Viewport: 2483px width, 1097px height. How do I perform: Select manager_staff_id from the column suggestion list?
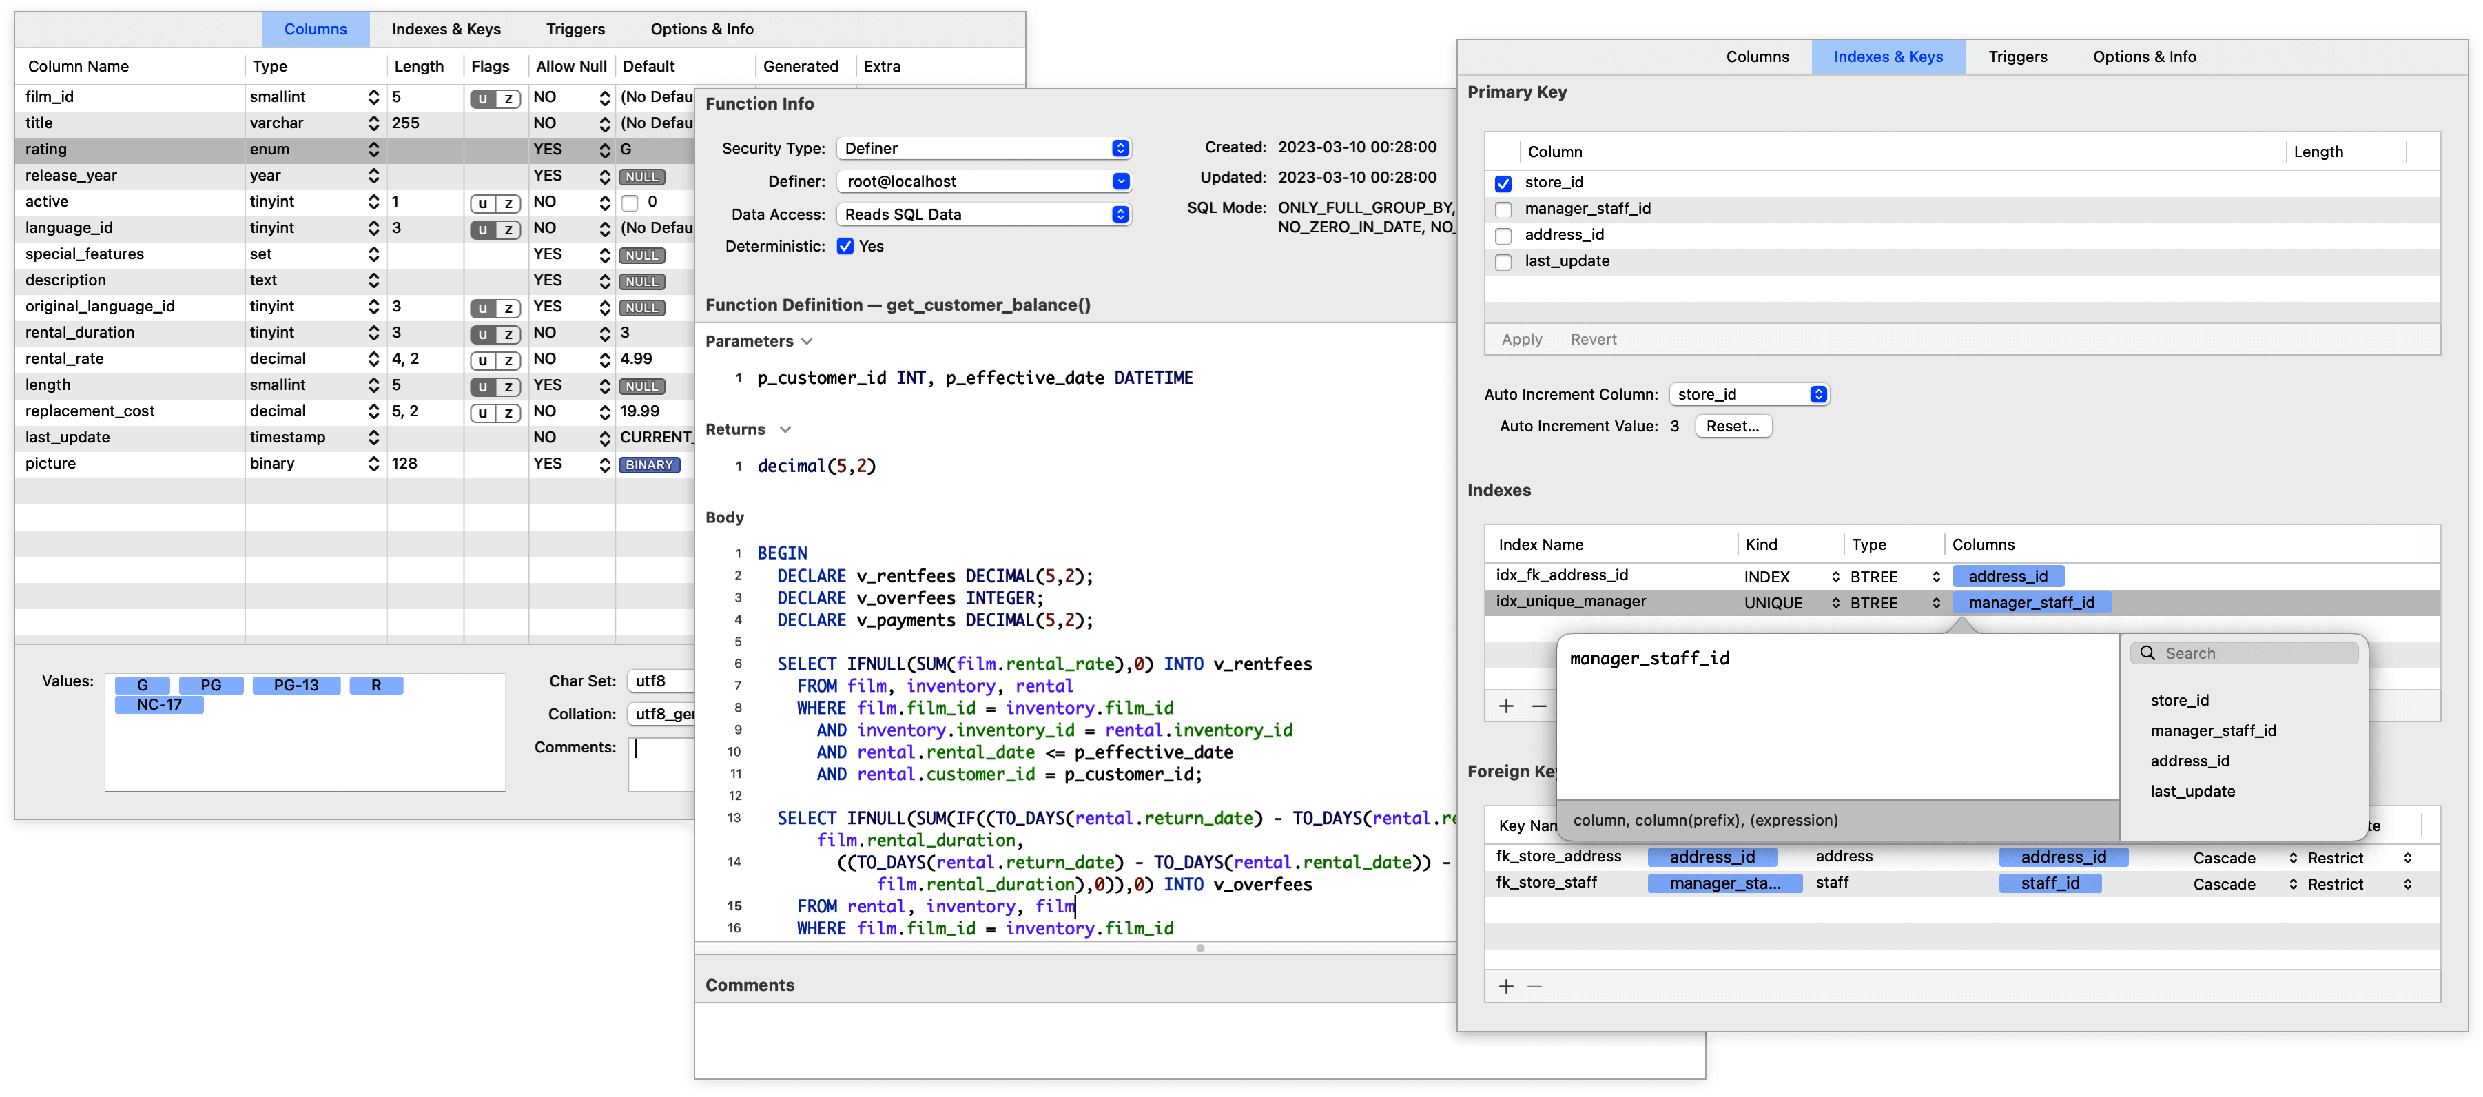point(2213,730)
